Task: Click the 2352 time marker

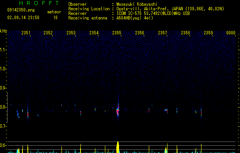Action: click(48, 33)
